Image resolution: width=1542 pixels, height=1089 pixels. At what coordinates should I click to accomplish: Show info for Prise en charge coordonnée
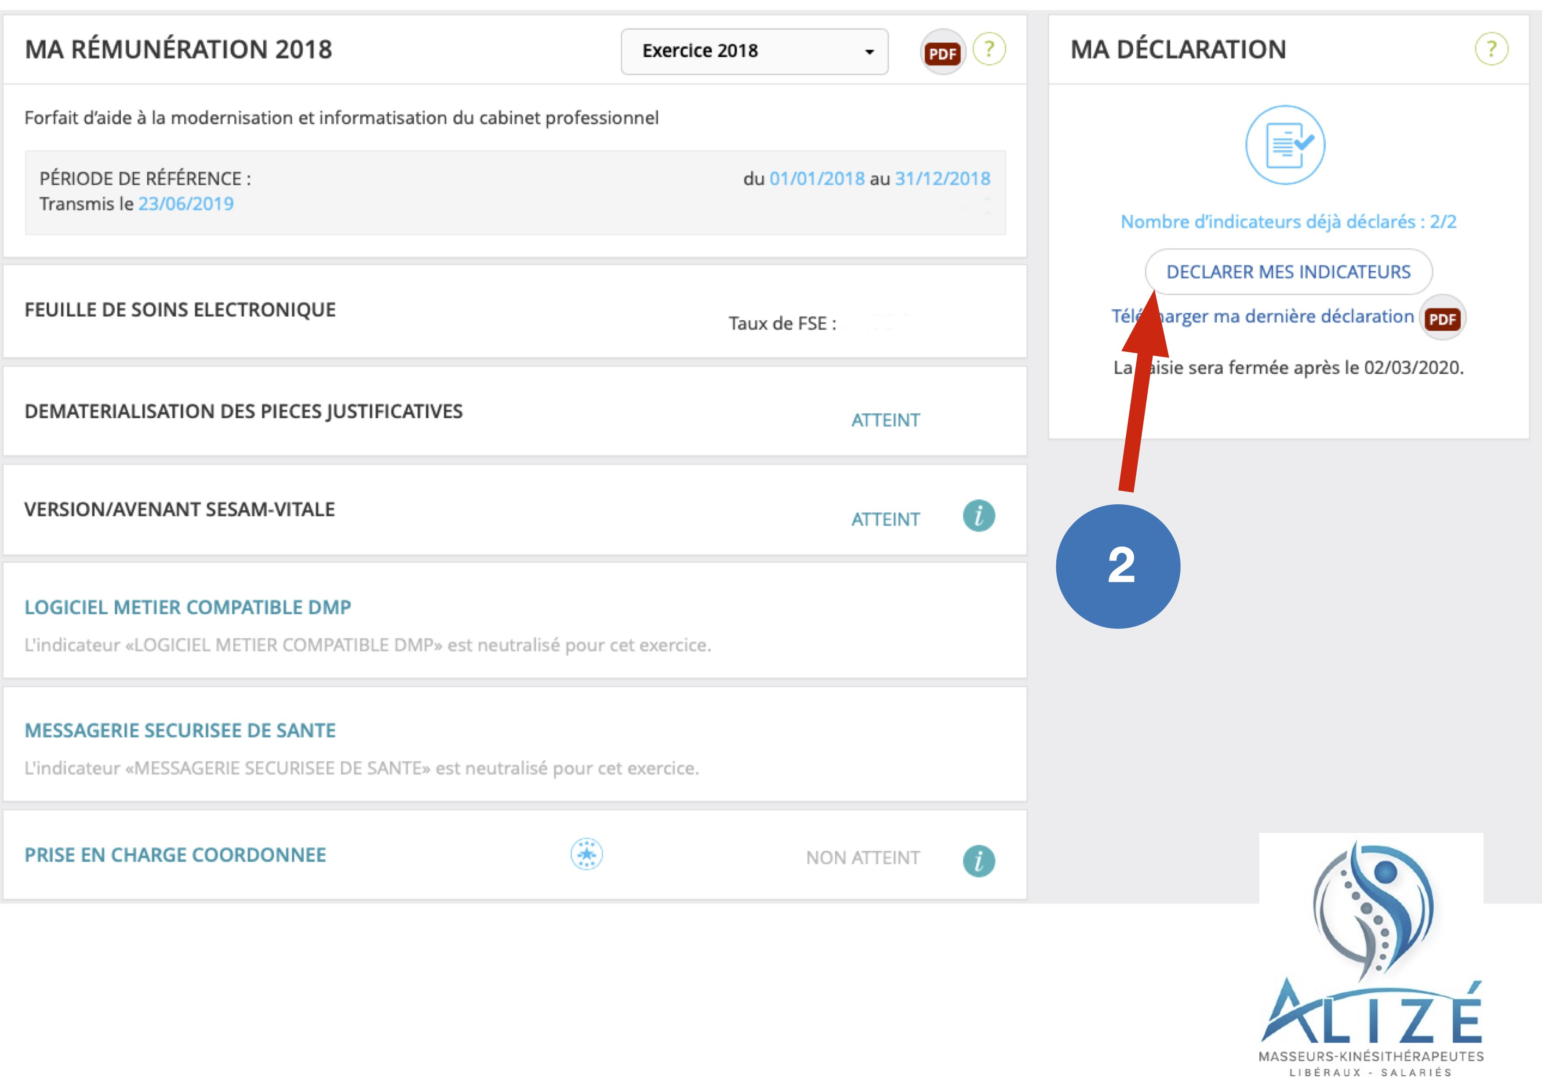click(x=978, y=861)
